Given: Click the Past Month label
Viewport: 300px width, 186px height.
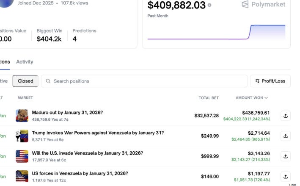Looking at the screenshot, I should (x=158, y=16).
